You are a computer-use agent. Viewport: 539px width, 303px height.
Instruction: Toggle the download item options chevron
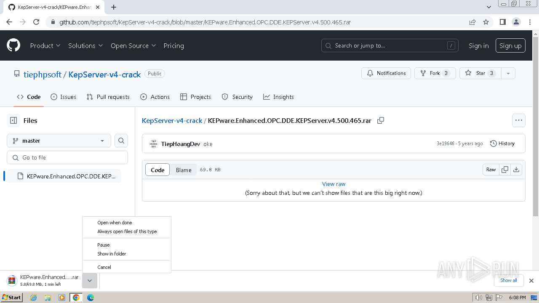[90, 281]
